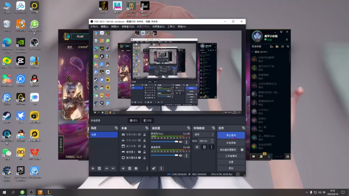The height and width of the screenshot is (196, 349).
Task: Click the blue Stop Streaming button
Action: pyautogui.click(x=231, y=135)
